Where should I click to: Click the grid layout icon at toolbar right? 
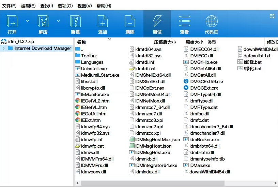pos(272,16)
